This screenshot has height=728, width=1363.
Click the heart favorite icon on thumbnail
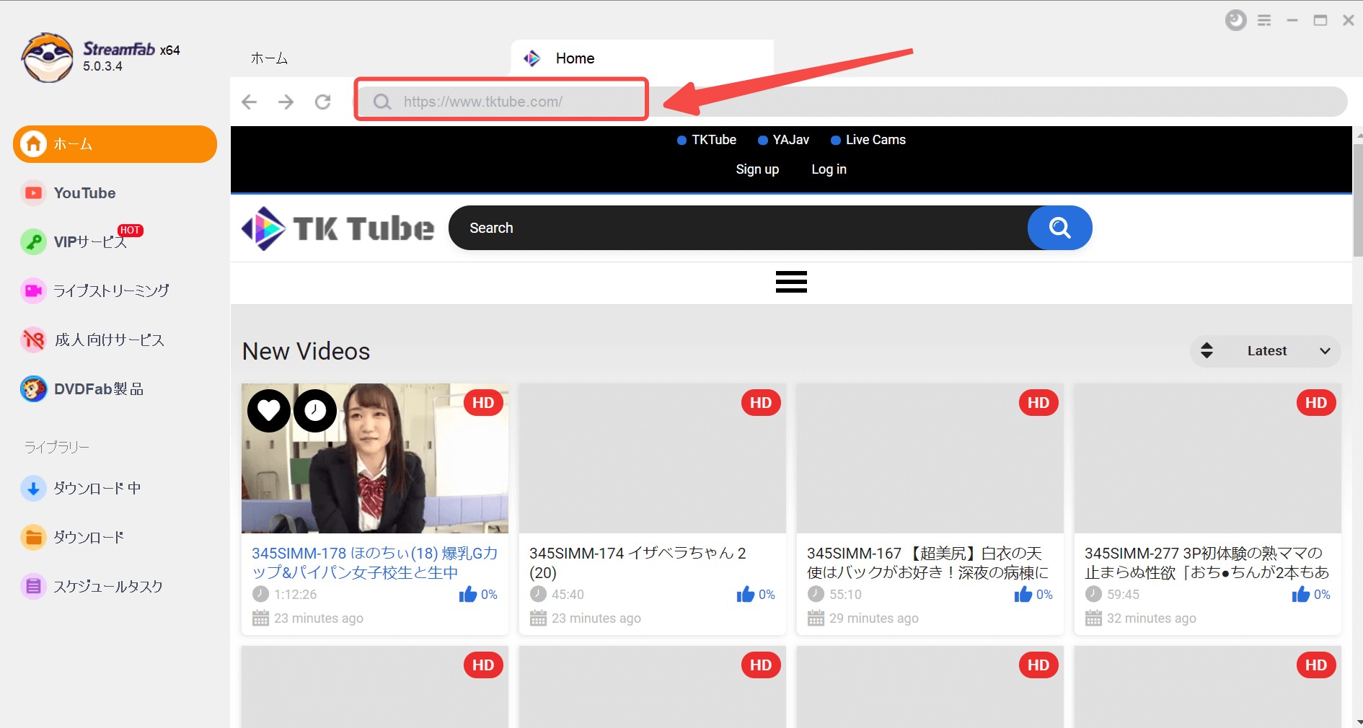[269, 411]
